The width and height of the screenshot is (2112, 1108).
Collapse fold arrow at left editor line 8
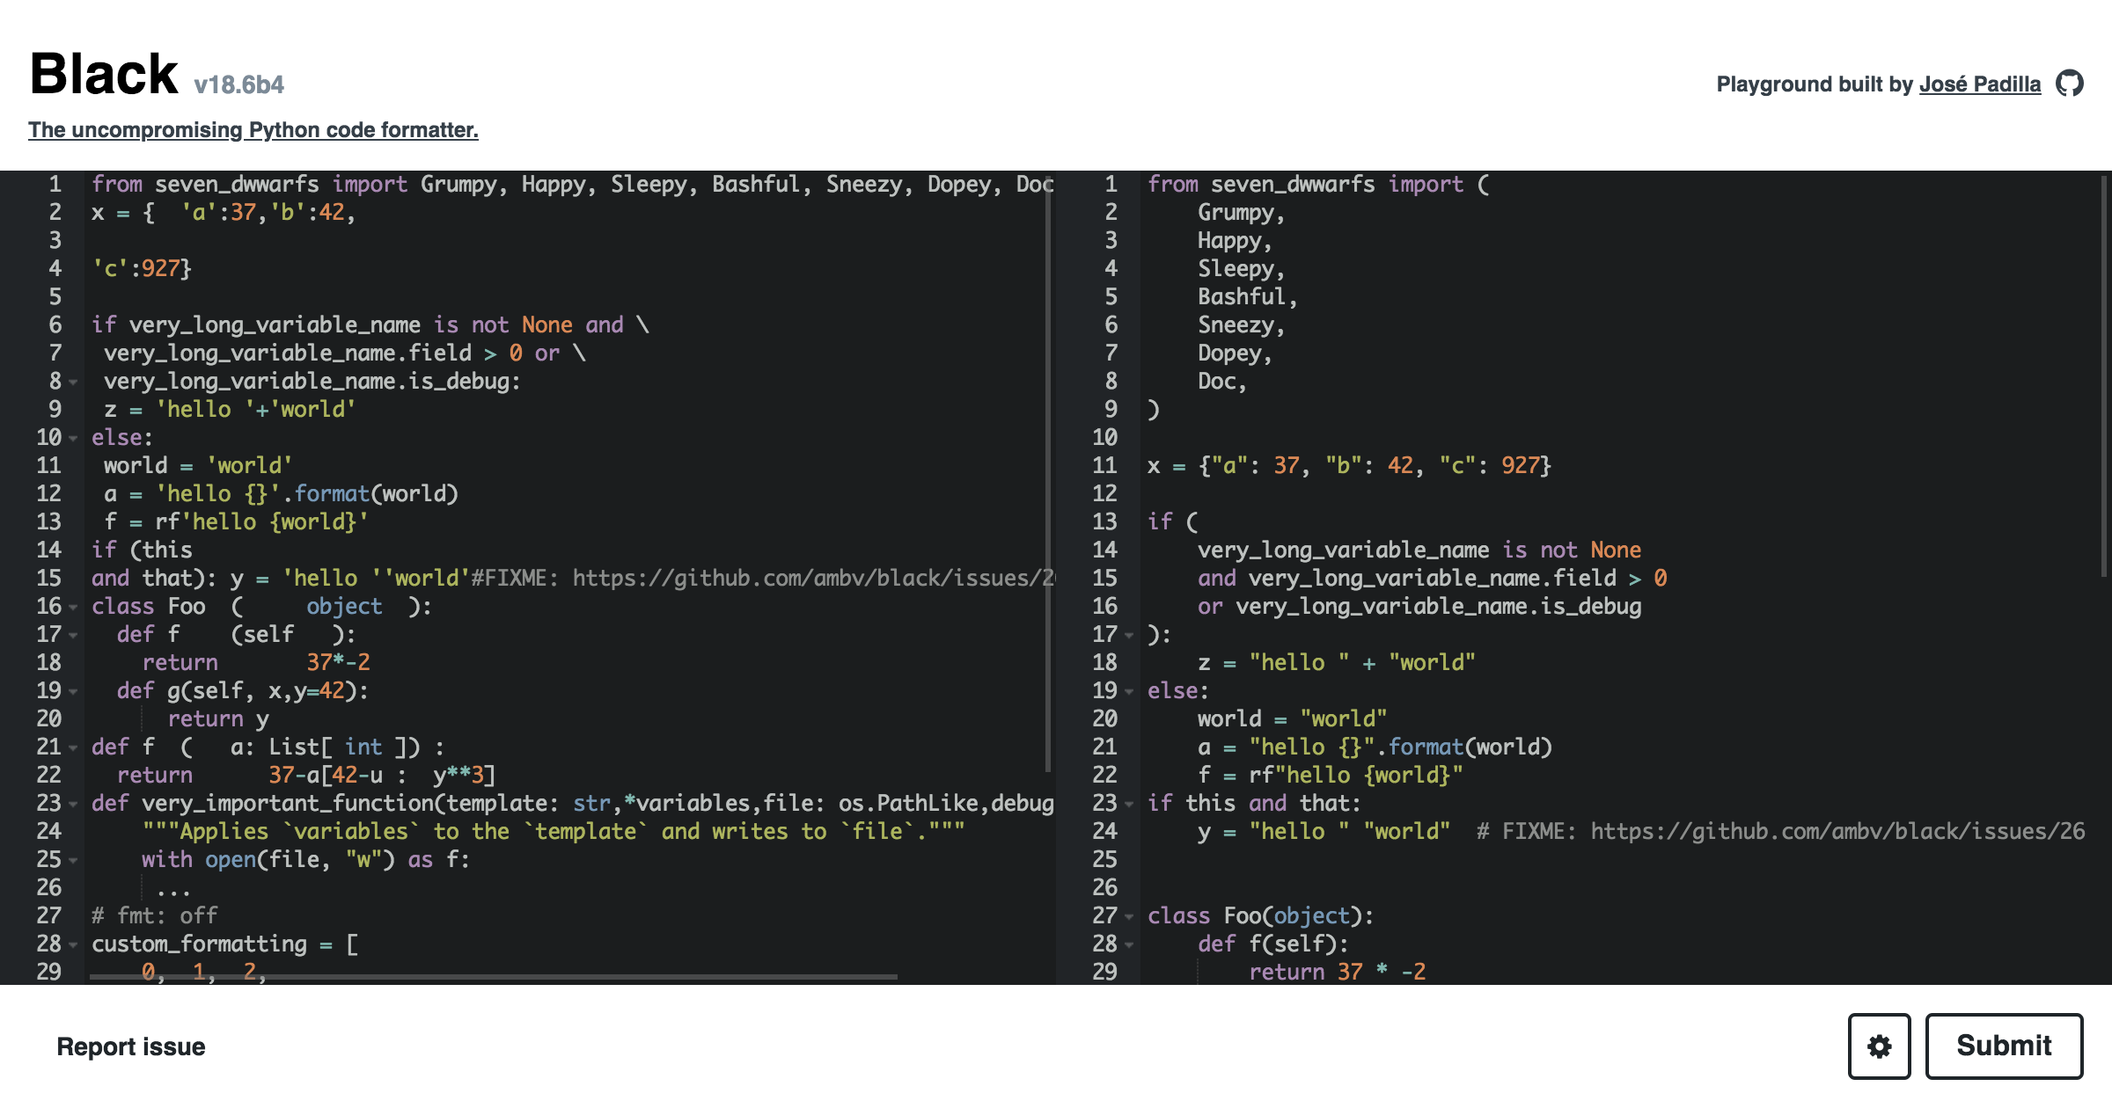[73, 382]
